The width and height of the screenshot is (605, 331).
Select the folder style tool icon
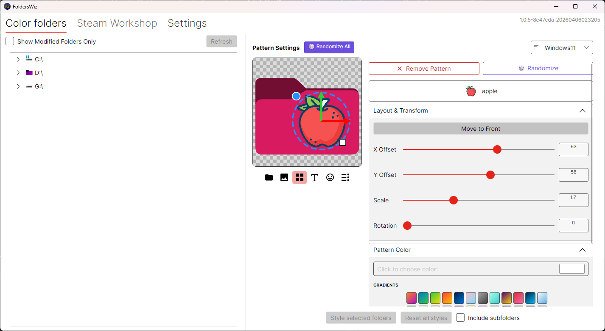269,177
